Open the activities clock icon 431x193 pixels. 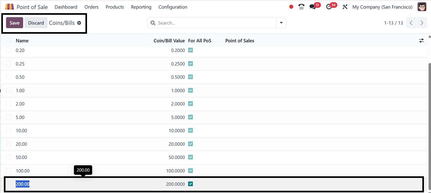(x=329, y=7)
